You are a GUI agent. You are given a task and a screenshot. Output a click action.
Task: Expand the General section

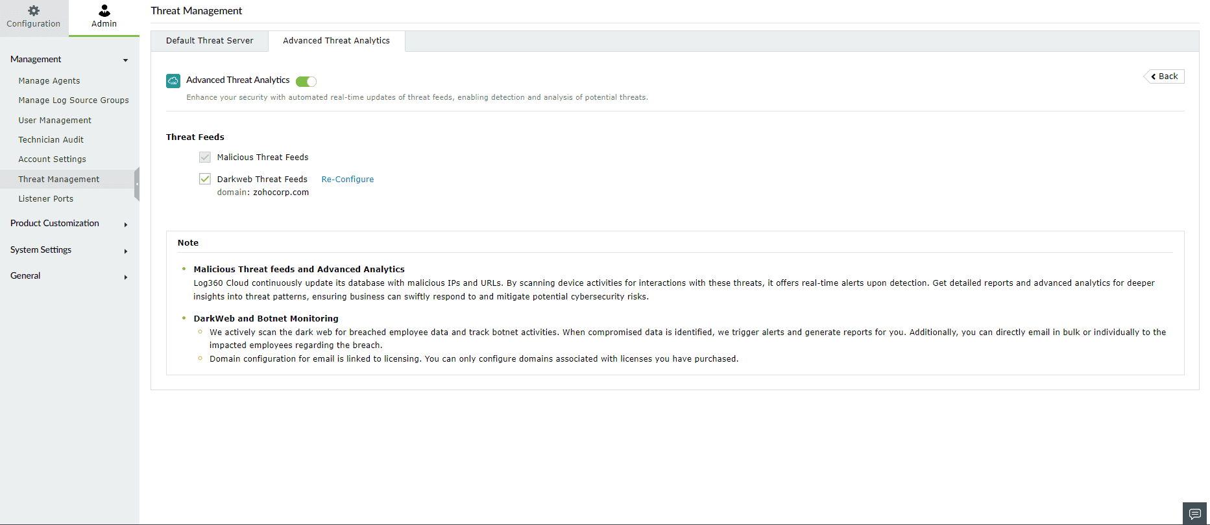pos(125,277)
